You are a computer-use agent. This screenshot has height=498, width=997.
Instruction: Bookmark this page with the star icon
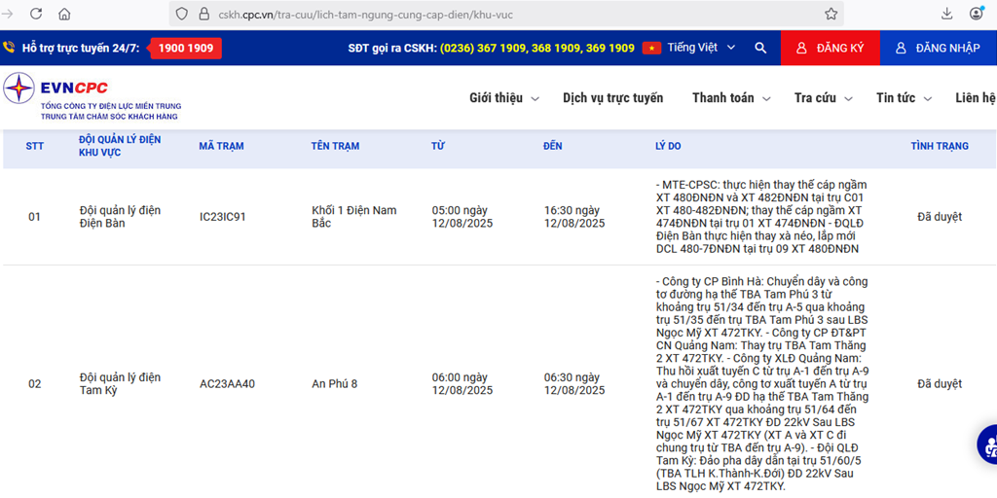(x=831, y=14)
